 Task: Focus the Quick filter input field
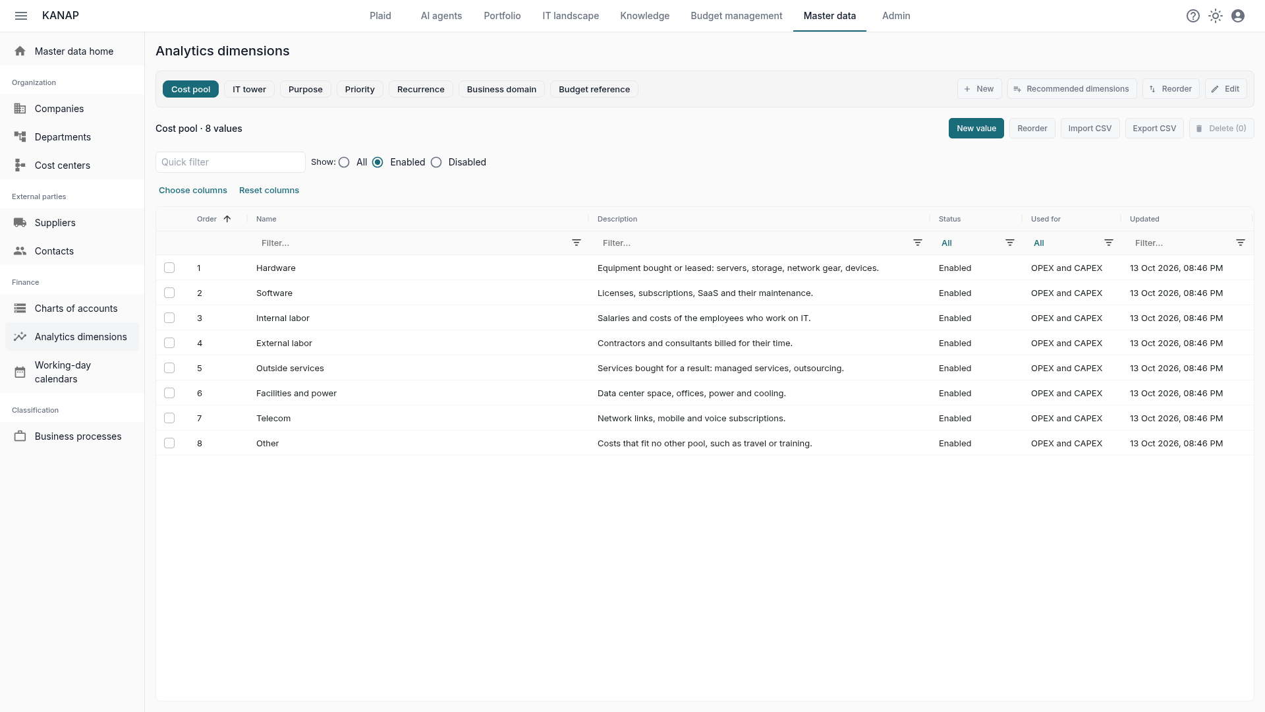click(231, 162)
